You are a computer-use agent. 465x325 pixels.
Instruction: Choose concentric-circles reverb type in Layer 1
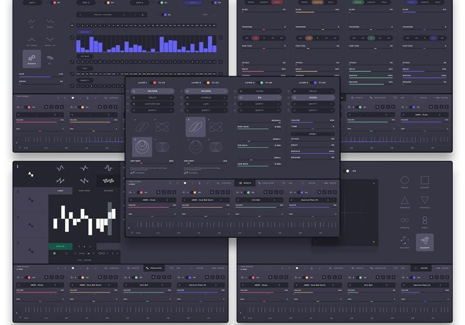click(142, 147)
